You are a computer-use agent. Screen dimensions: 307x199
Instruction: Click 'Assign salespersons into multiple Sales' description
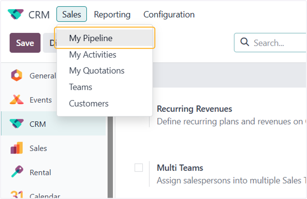pyautogui.click(x=232, y=180)
